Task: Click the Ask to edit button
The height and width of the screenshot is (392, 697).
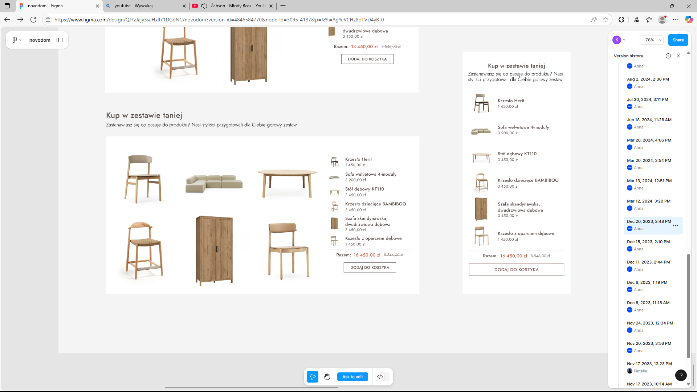Action: coord(352,377)
